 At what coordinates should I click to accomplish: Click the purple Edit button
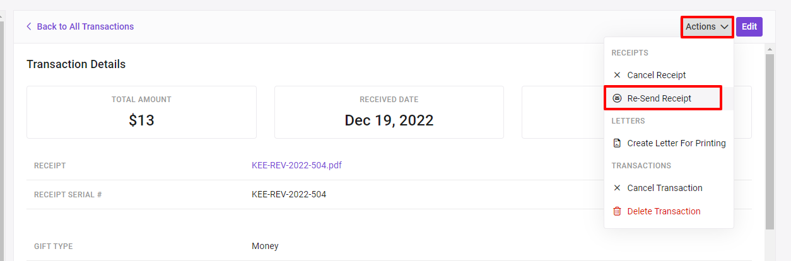pos(749,26)
